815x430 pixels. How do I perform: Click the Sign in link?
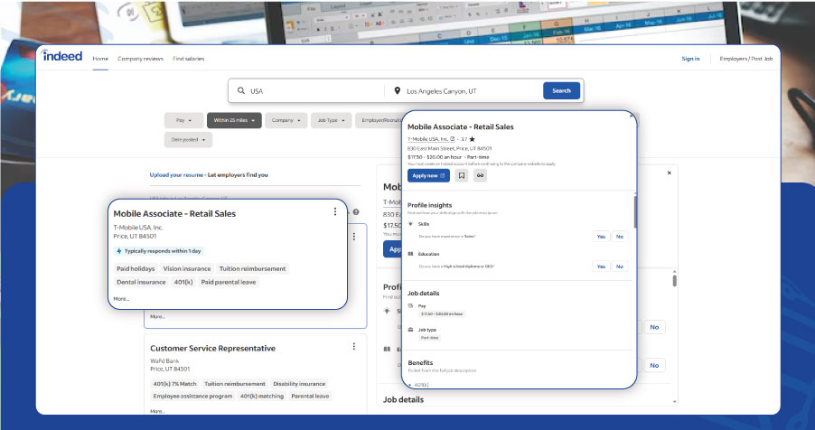[x=690, y=59]
